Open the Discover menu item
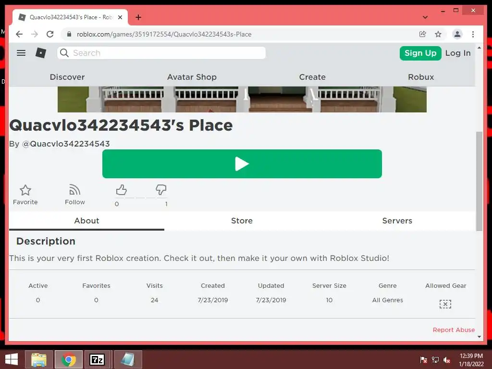The image size is (492, 369). click(x=67, y=77)
